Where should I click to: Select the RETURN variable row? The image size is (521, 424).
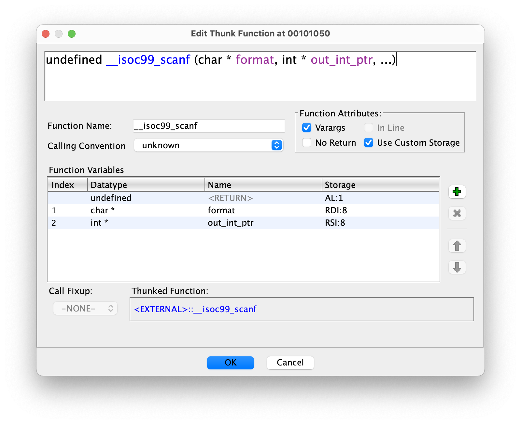[x=231, y=198]
